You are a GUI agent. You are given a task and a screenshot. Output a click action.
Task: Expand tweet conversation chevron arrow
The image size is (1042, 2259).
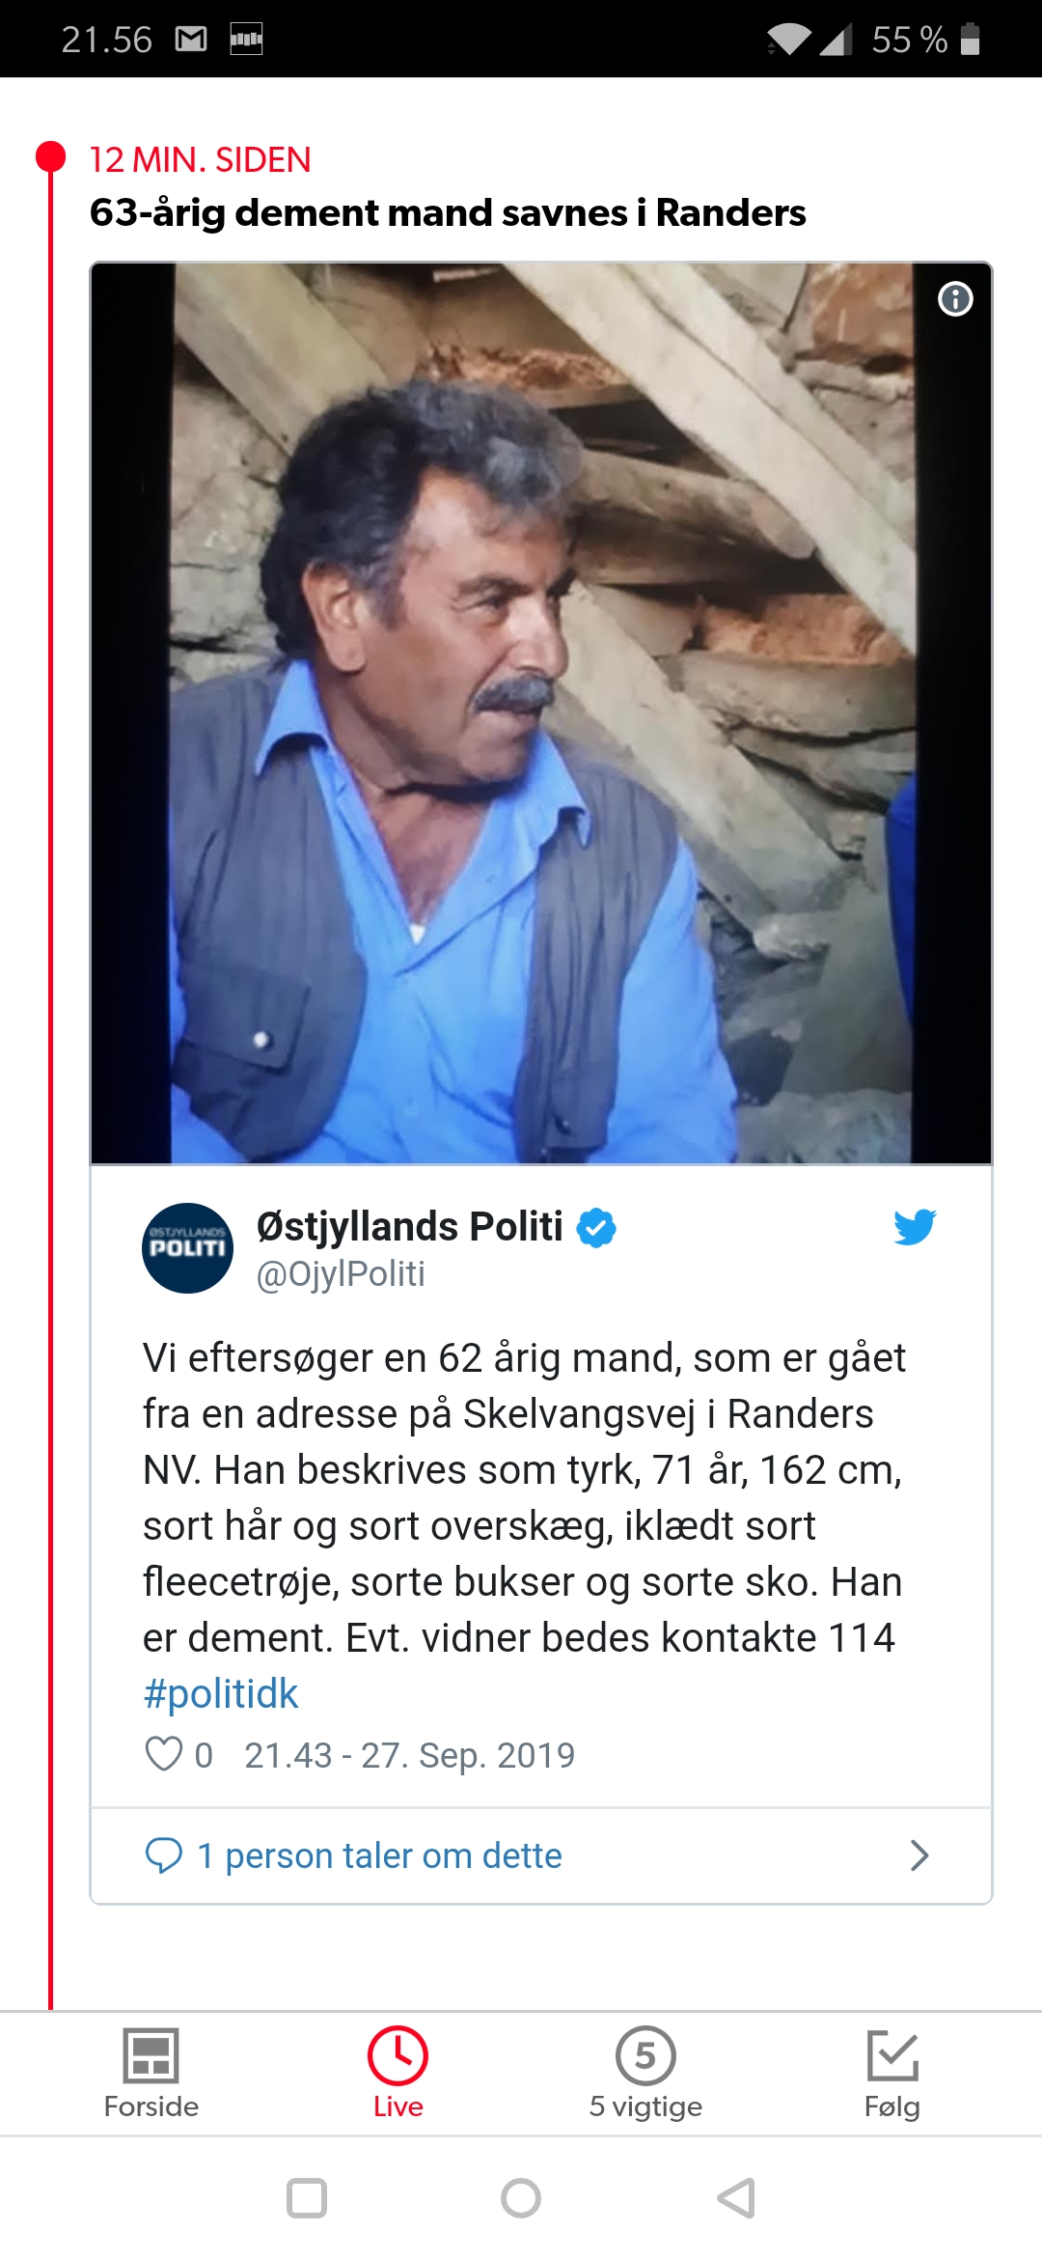coord(919,1855)
